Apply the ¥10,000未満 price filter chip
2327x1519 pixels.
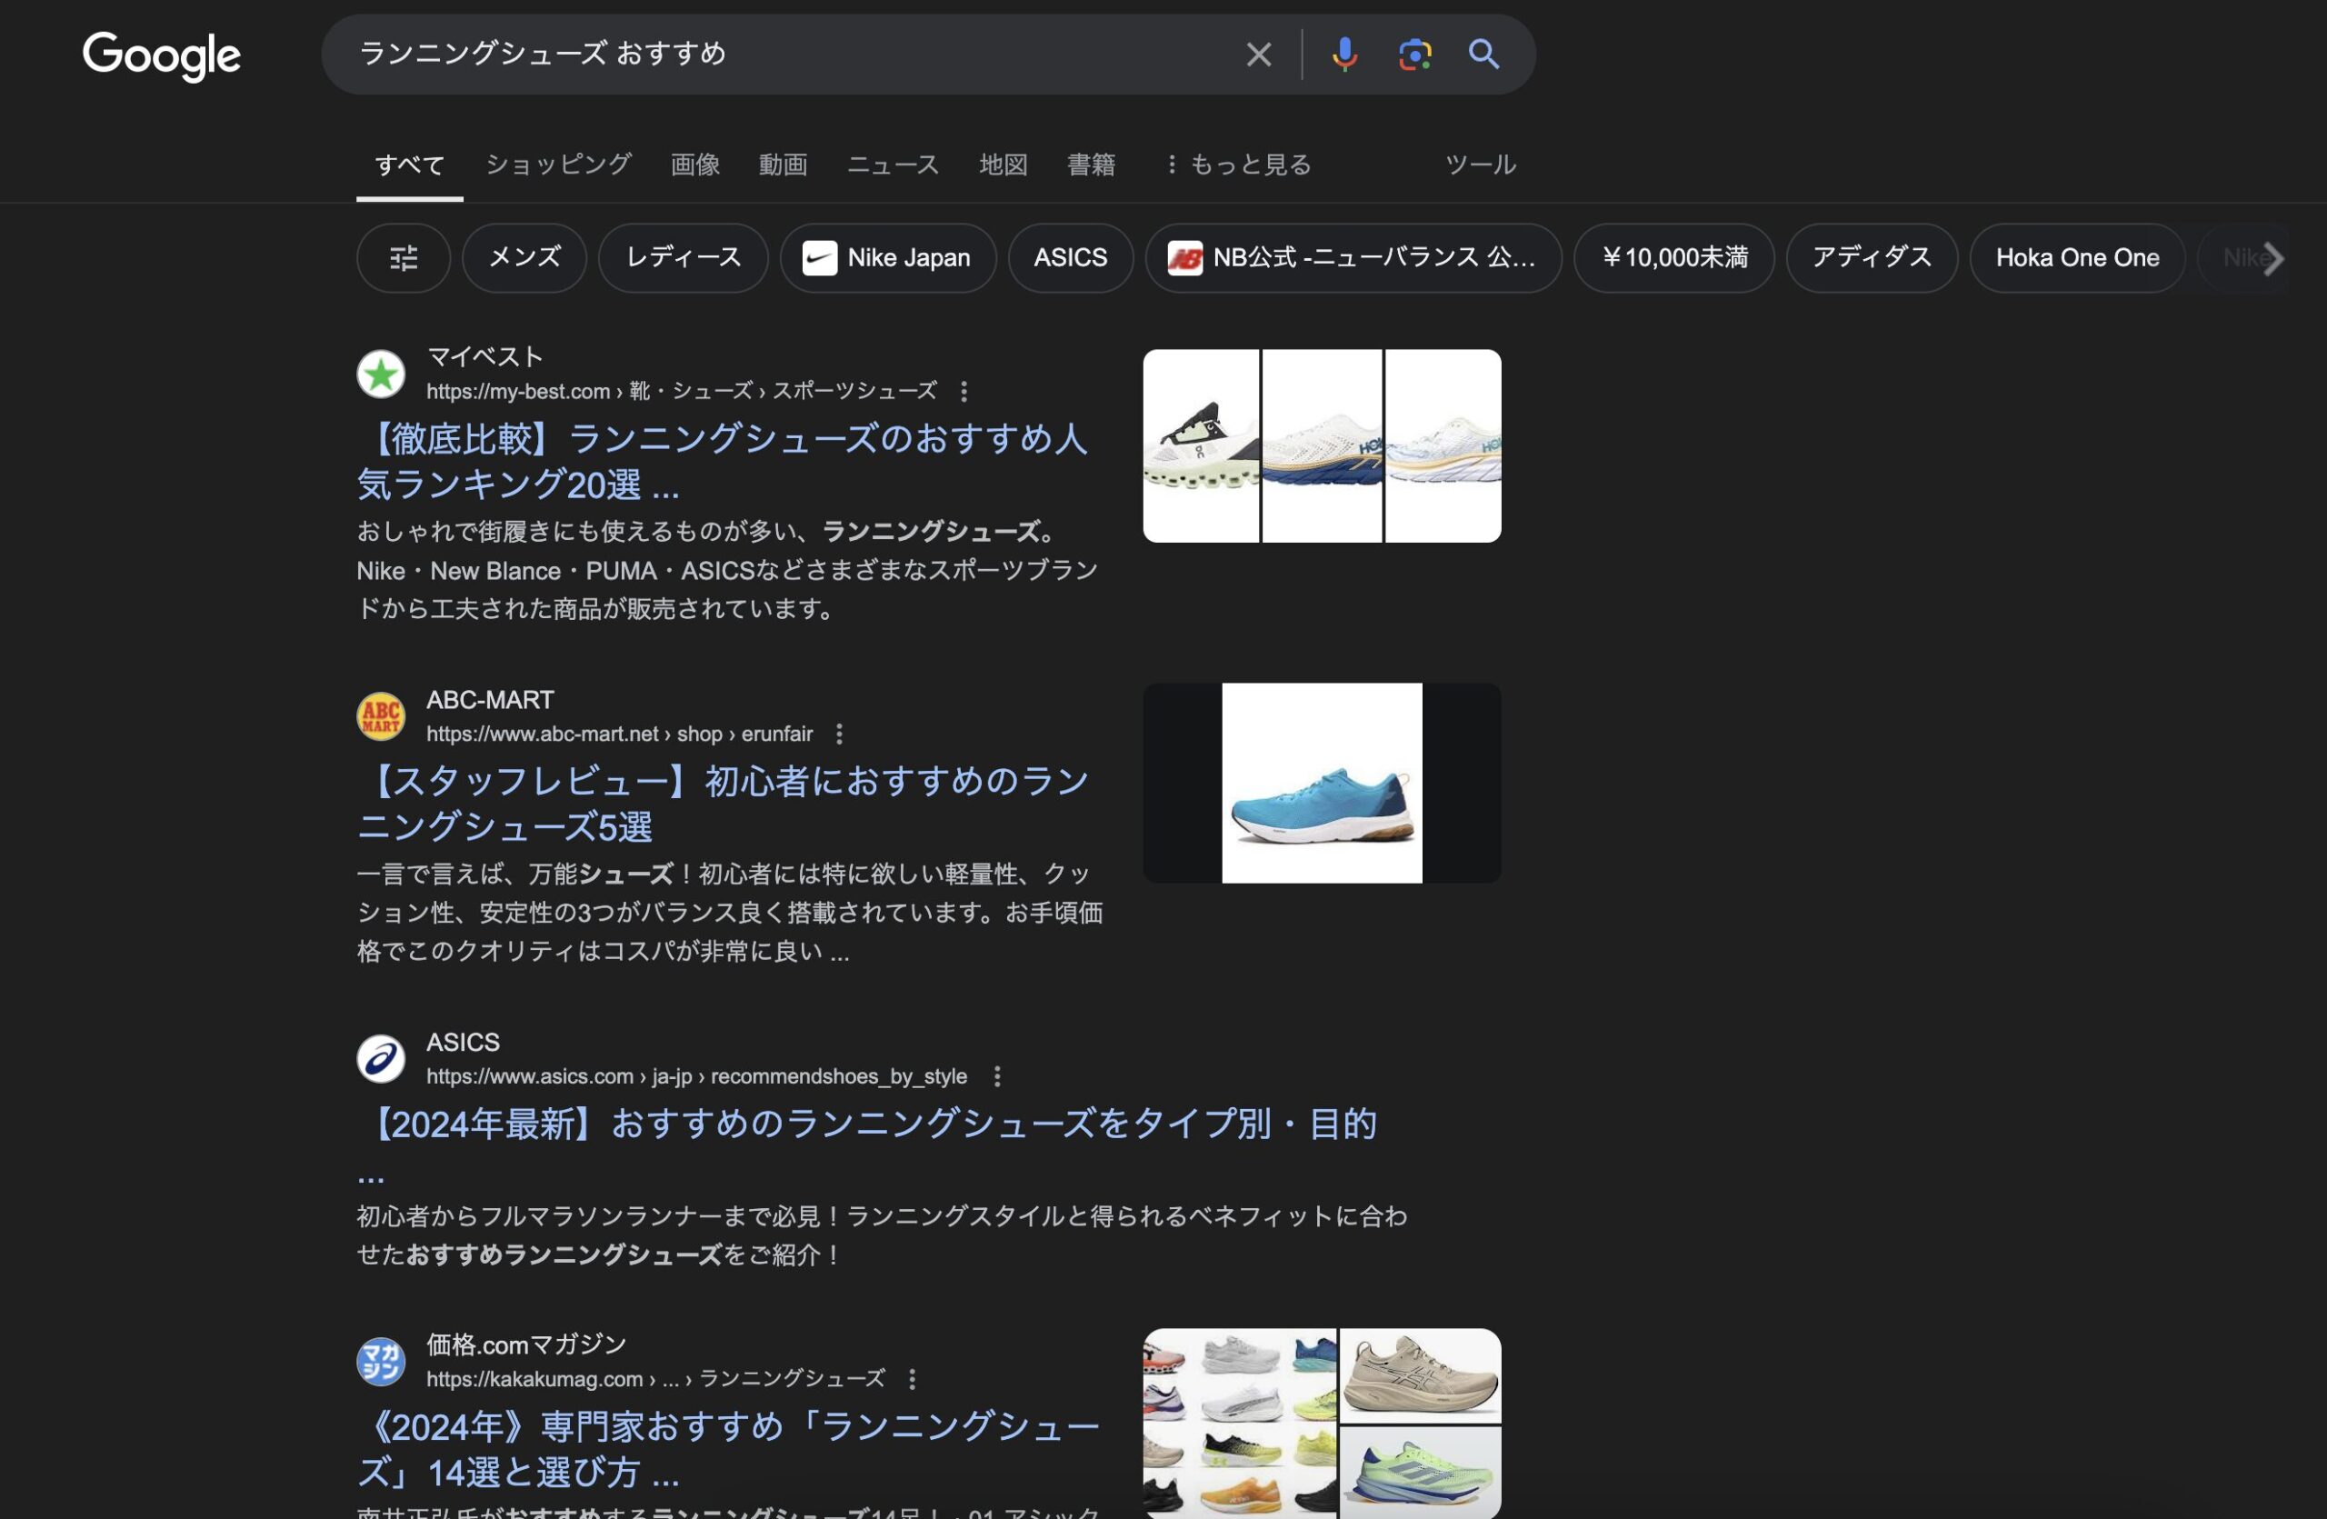point(1673,258)
